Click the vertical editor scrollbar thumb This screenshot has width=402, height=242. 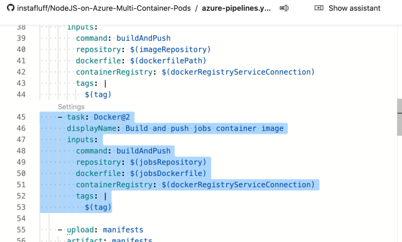399,117
